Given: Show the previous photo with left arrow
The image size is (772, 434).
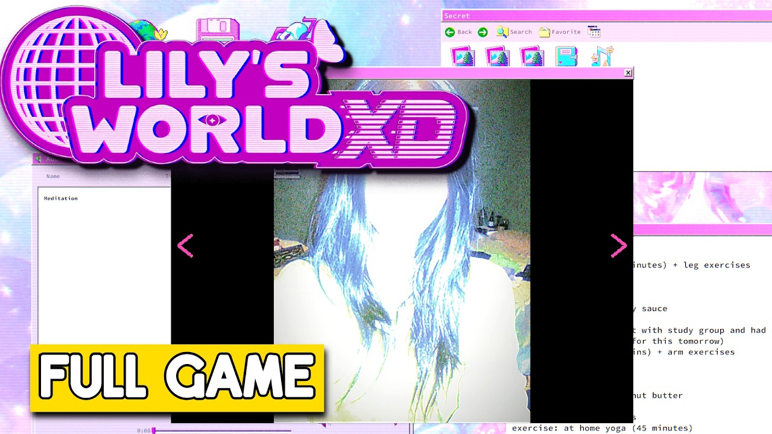Looking at the screenshot, I should (x=185, y=246).
